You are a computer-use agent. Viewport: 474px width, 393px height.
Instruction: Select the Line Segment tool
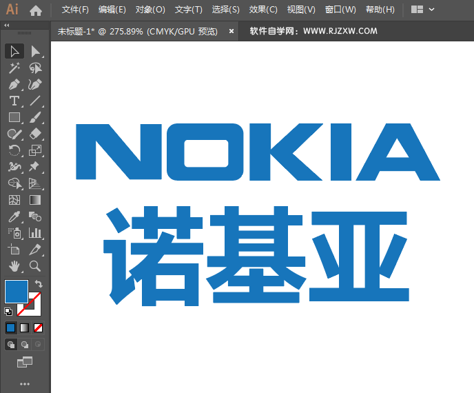pos(35,101)
